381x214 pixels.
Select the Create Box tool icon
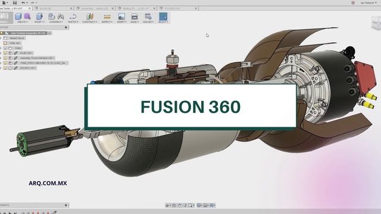click(x=18, y=17)
